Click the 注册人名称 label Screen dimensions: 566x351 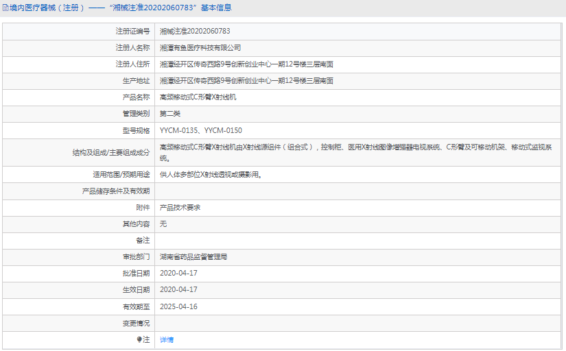[x=132, y=48]
